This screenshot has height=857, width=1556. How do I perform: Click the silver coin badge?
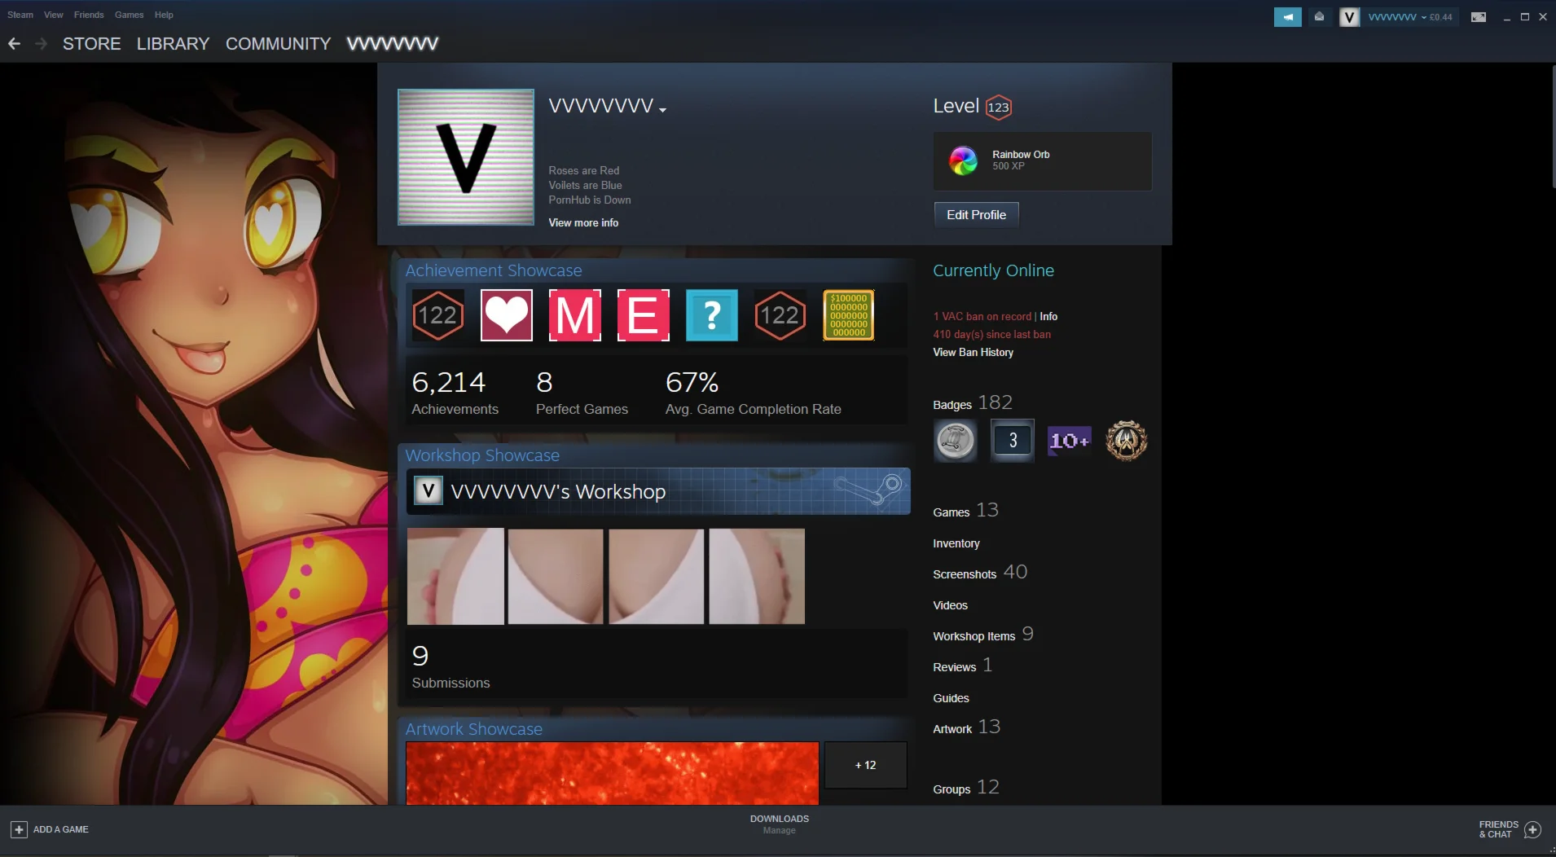point(954,441)
